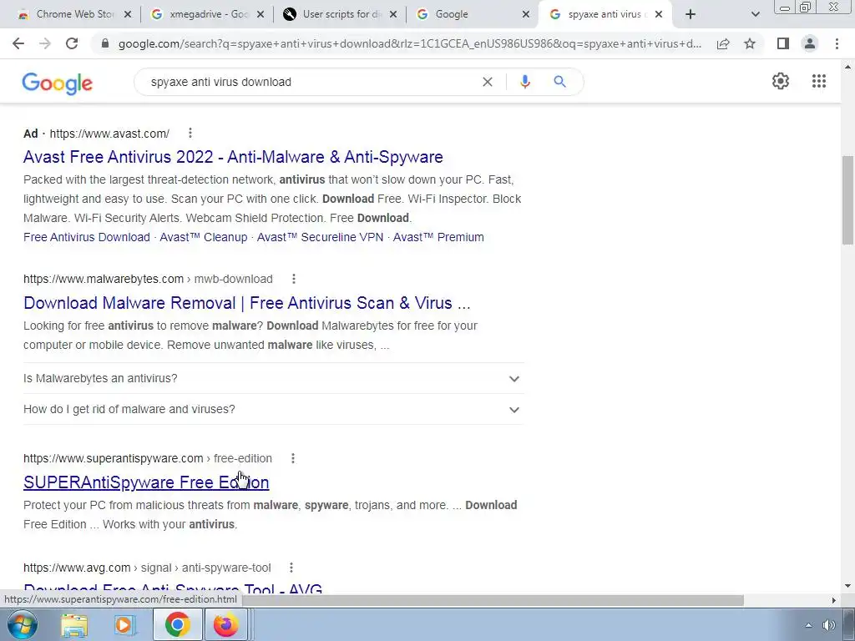Close the spyaxe anti virus tab
Image resolution: width=855 pixels, height=641 pixels.
pyautogui.click(x=659, y=15)
